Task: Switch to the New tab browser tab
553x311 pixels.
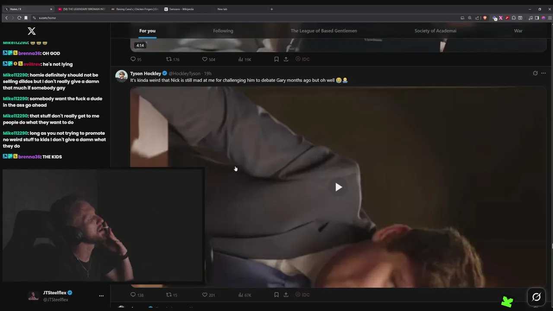Action: tap(241, 9)
